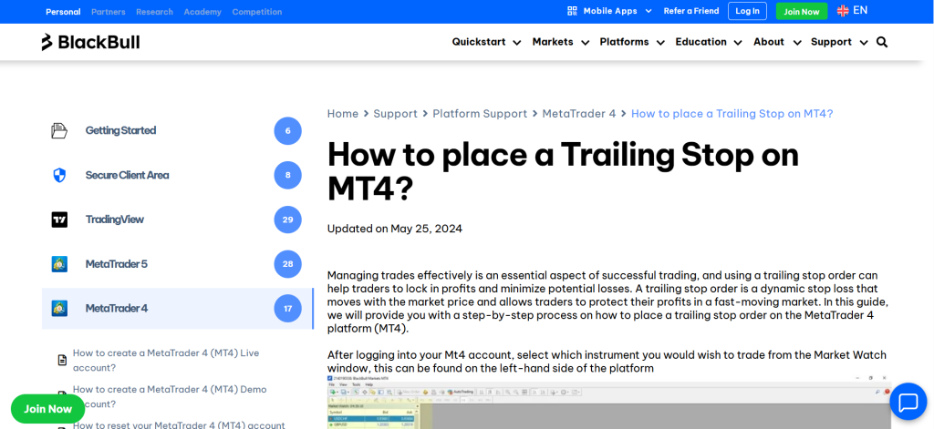The width and height of the screenshot is (934, 429).
Task: Open the search magnifier icon
Action: pyautogui.click(x=881, y=42)
